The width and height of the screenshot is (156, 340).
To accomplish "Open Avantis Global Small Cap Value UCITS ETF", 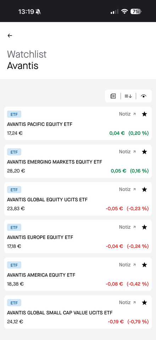I will pyautogui.click(x=78, y=312).
